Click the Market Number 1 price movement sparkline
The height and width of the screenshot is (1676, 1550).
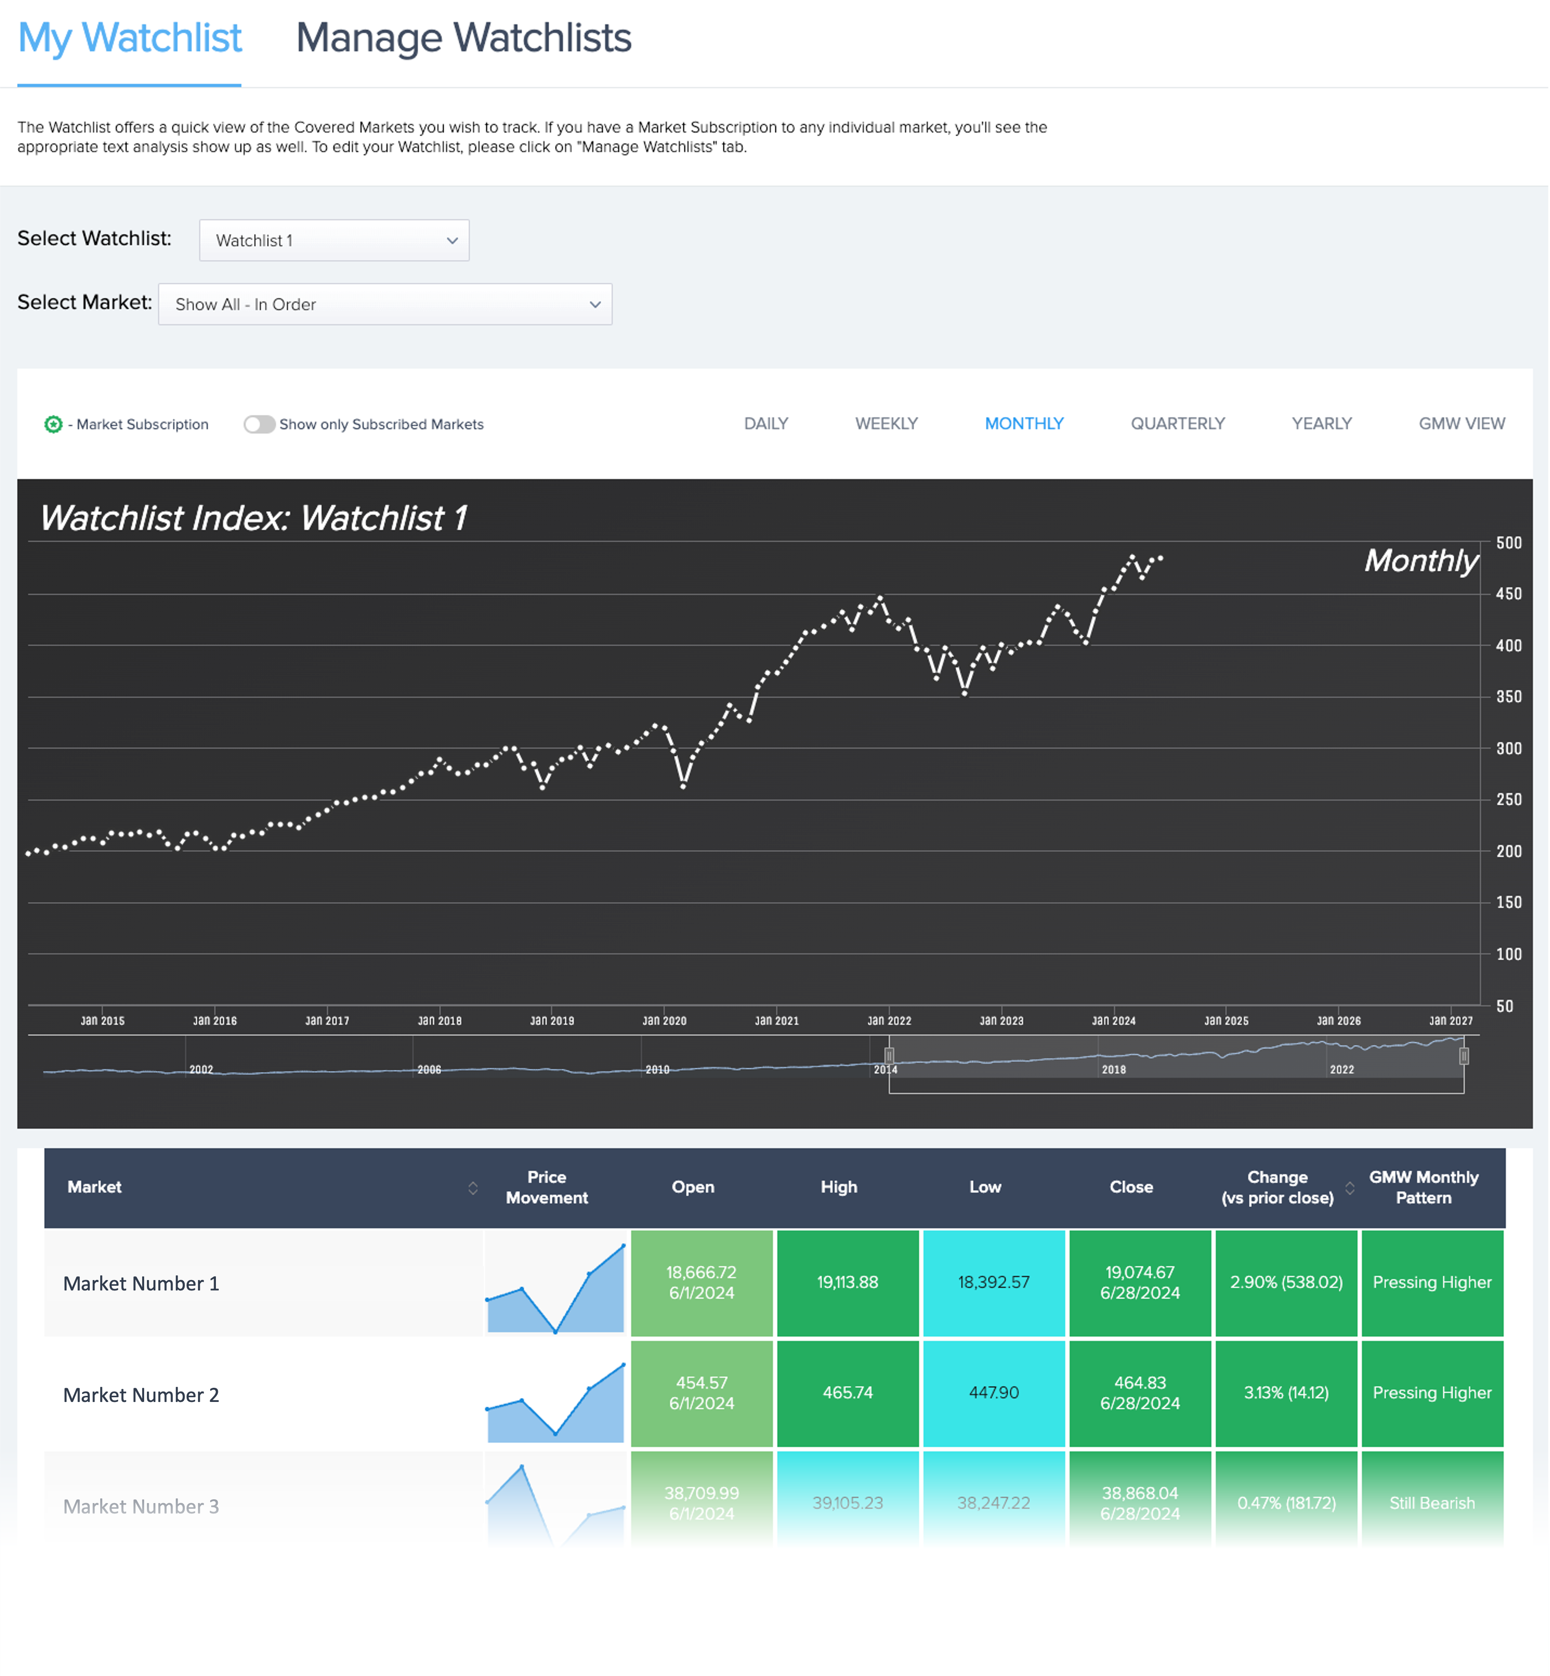coord(555,1283)
